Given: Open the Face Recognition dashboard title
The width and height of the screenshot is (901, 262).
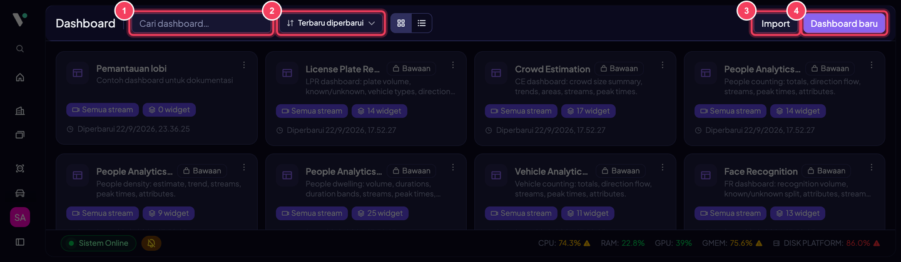Looking at the screenshot, I should (x=761, y=171).
